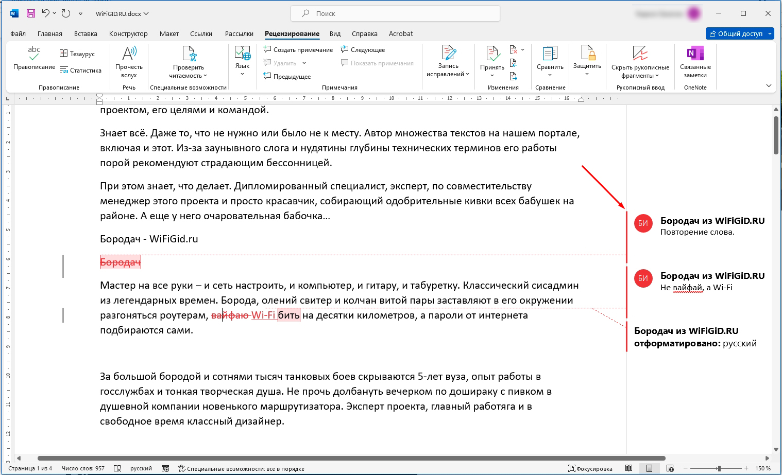Image resolution: width=782 pixels, height=475 pixels.
Task: Click the русский language status indicator
Action: click(x=141, y=468)
